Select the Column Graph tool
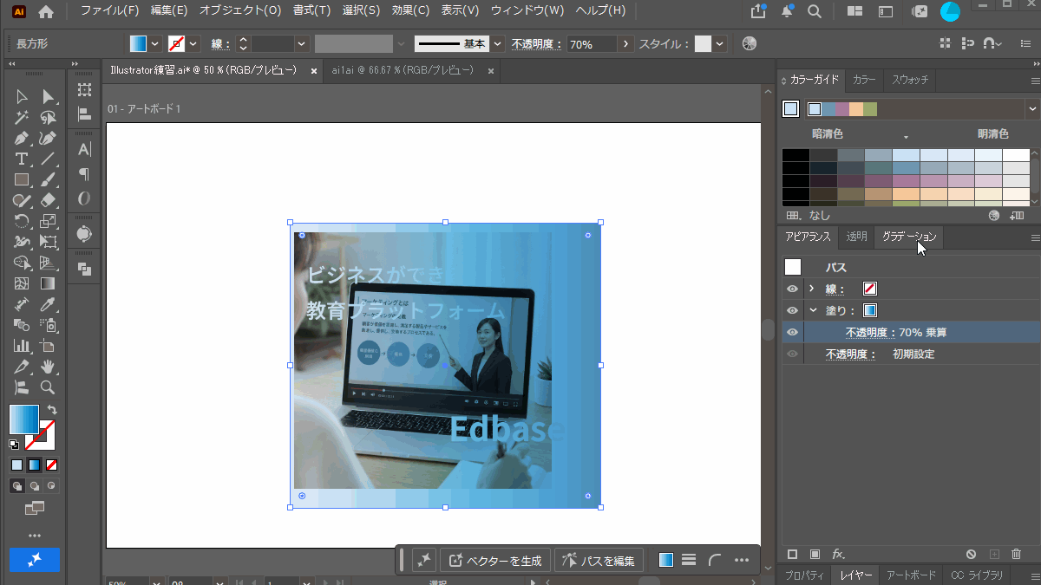 click(x=22, y=346)
